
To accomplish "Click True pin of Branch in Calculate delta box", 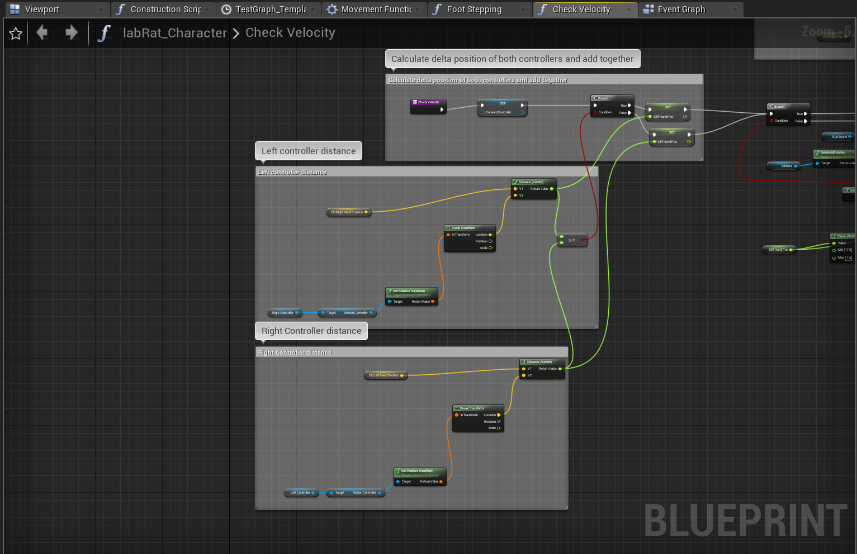I will 629,106.
